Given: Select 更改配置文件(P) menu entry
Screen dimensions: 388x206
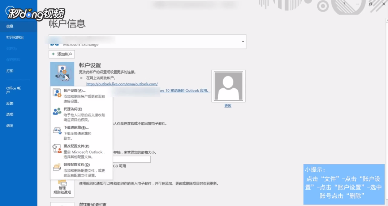Looking at the screenshot, I should click(x=81, y=152).
